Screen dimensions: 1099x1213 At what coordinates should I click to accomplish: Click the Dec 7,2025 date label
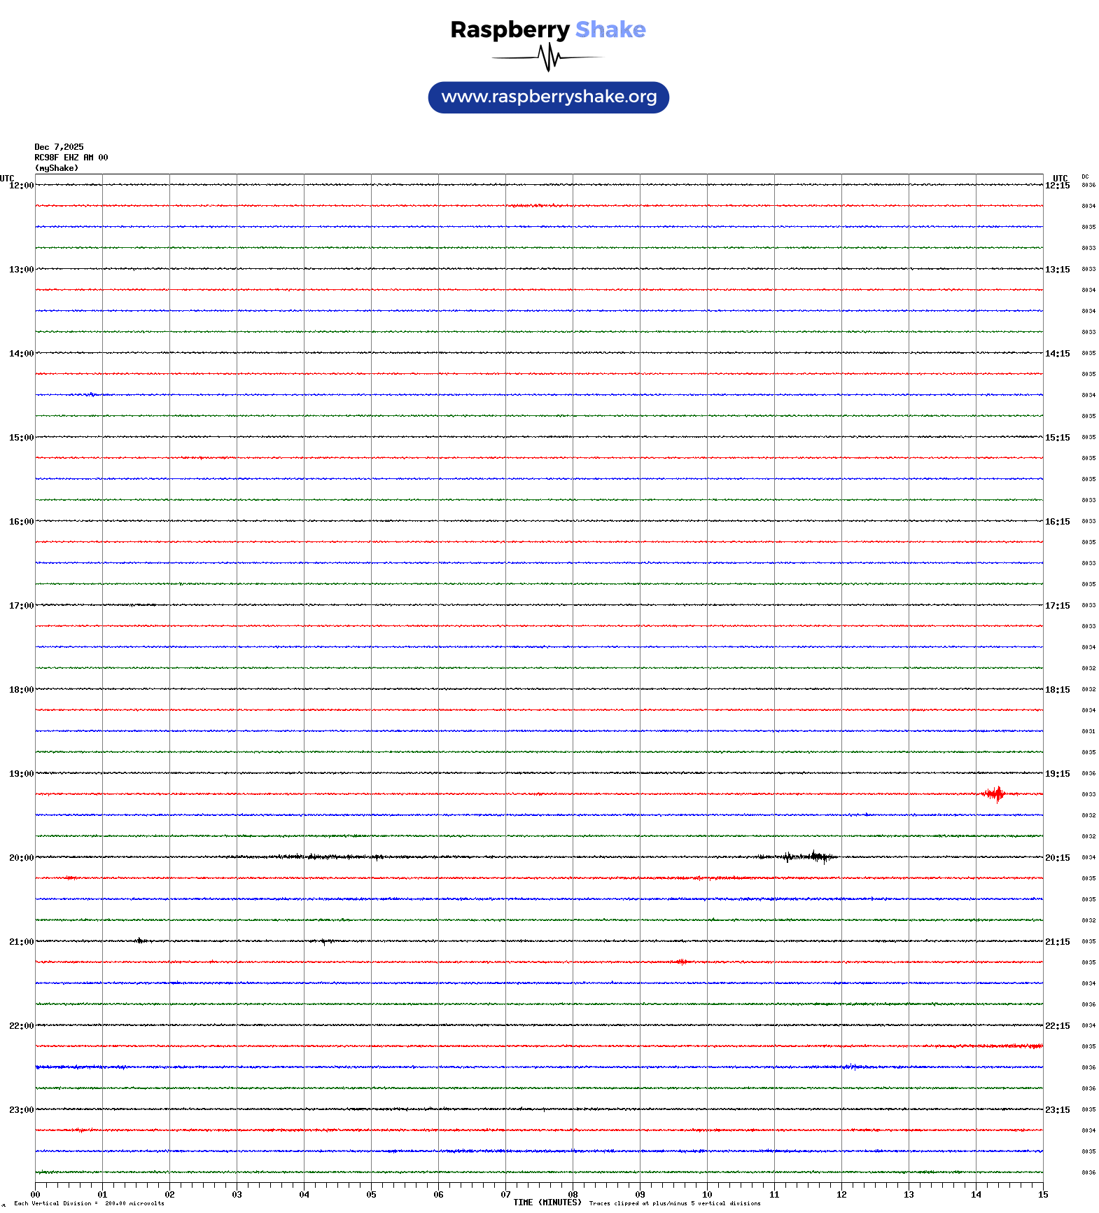[59, 147]
